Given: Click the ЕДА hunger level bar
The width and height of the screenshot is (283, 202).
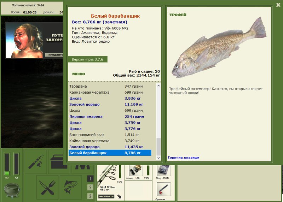Looking at the screenshot, I should [x=7, y=164].
